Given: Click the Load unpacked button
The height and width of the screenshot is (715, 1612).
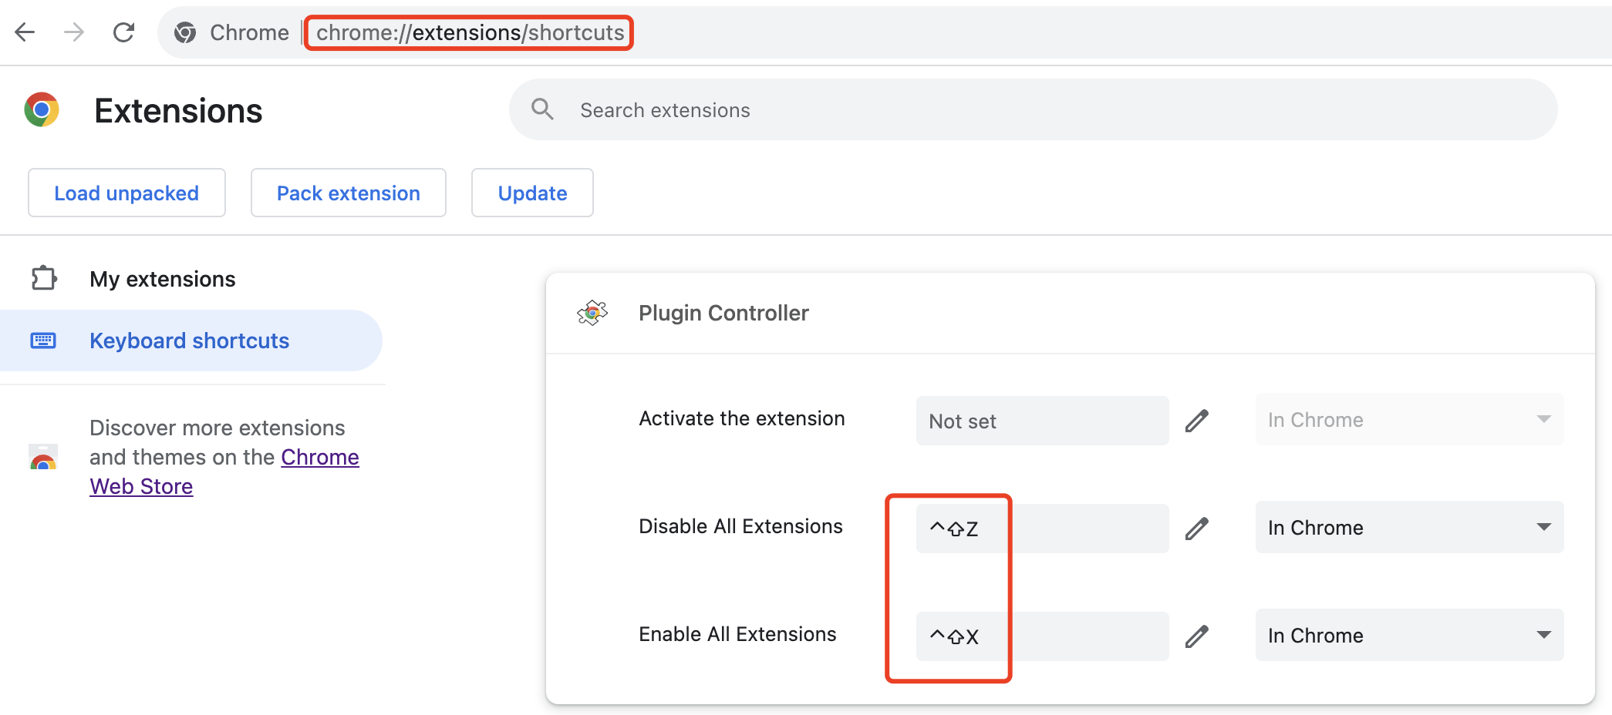Looking at the screenshot, I should [x=126, y=193].
